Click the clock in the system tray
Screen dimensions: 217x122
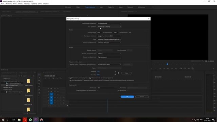[207, 120]
